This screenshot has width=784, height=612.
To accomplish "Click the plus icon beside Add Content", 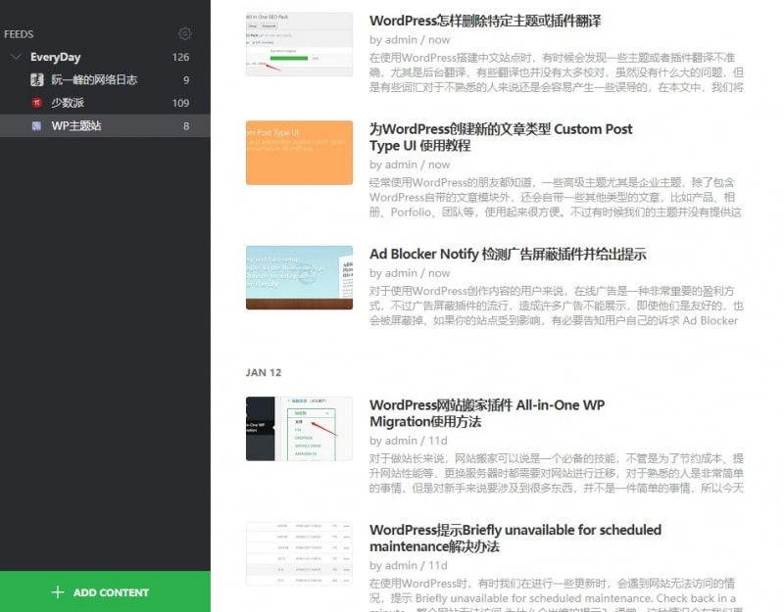I will (58, 592).
